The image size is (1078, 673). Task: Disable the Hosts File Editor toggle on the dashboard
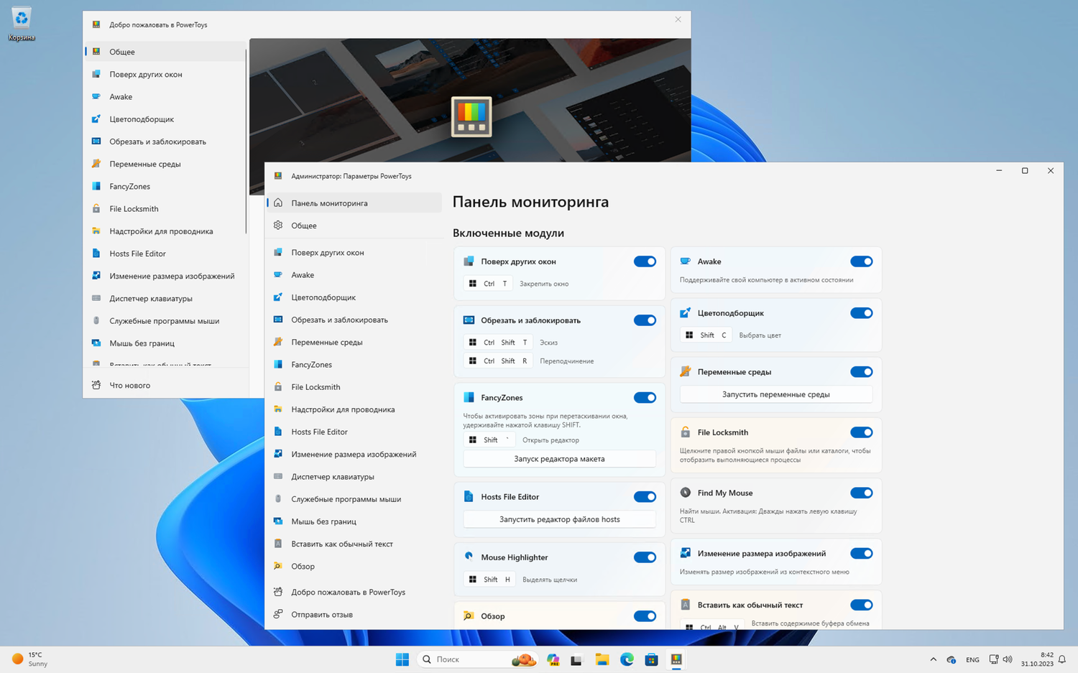pyautogui.click(x=645, y=496)
